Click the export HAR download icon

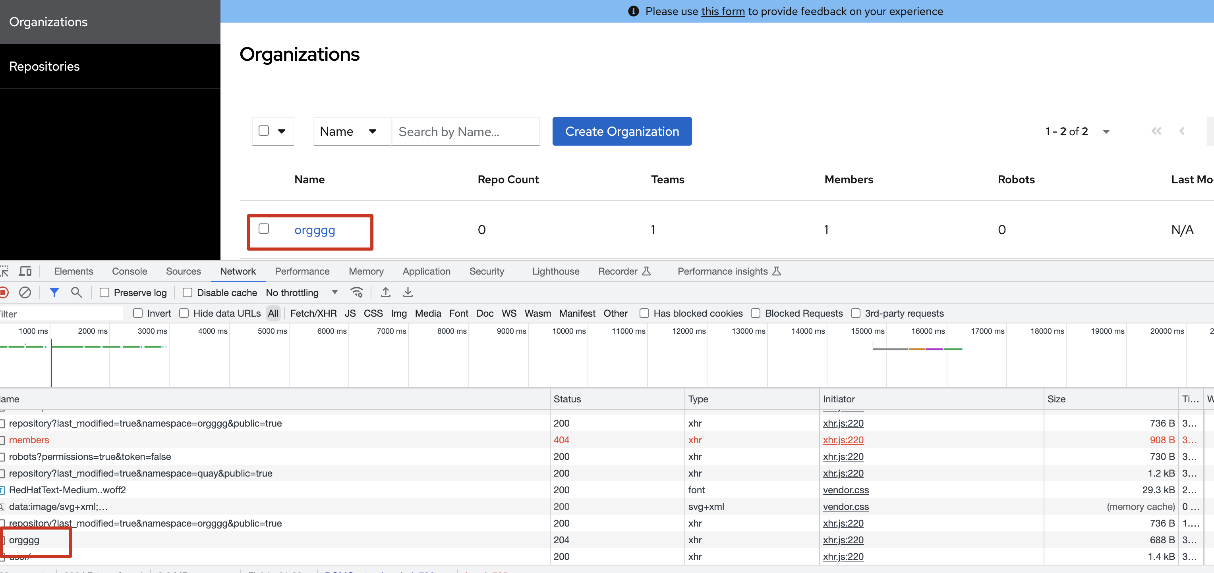(408, 292)
